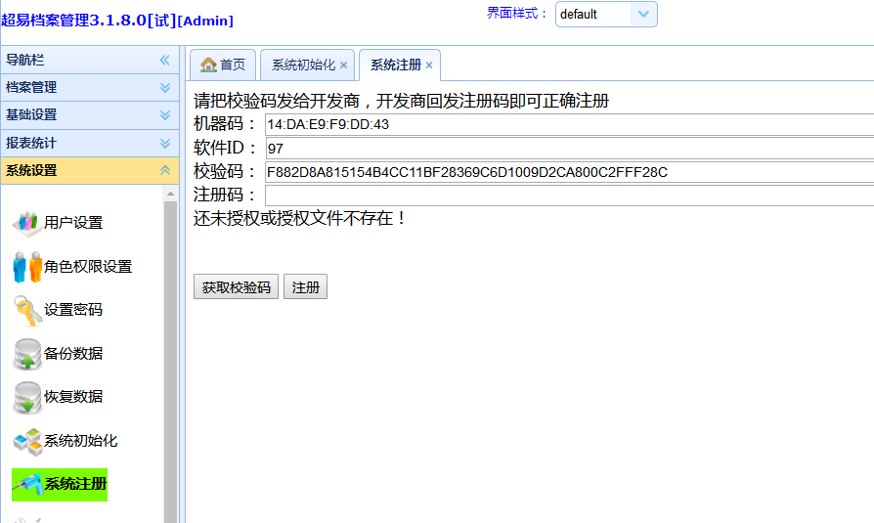This screenshot has height=523, width=874.
Task: Close the 系统初始化 tab
Action: tap(343, 65)
